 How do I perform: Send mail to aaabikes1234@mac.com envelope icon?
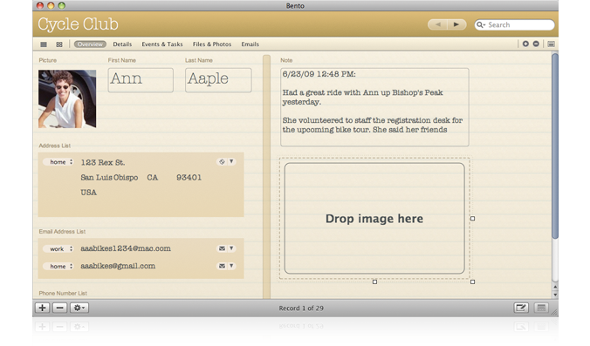point(222,248)
